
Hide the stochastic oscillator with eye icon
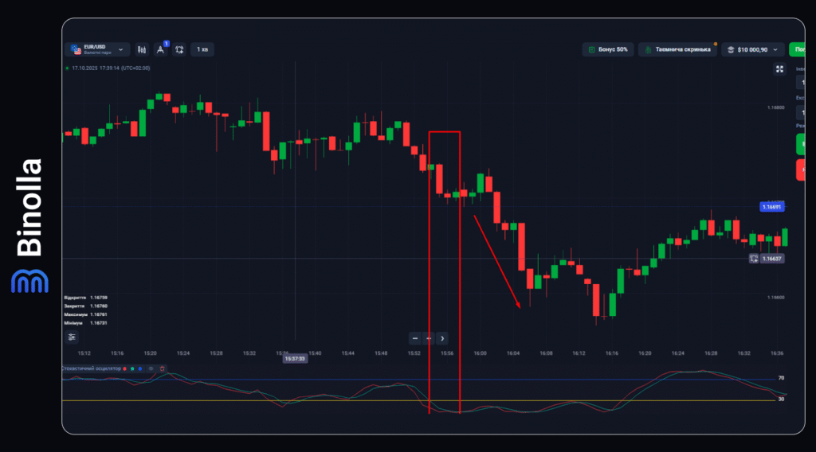point(151,368)
